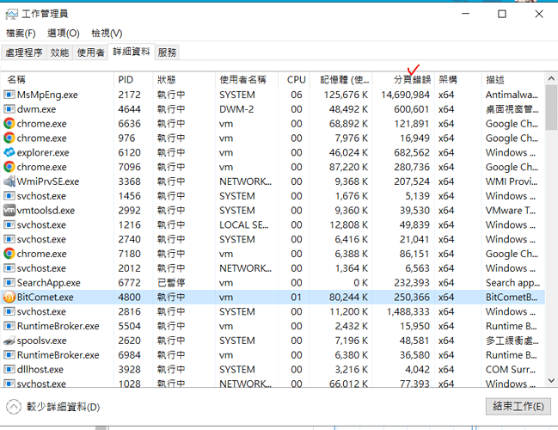Click the vmtoolsd.exe VMware icon
Screen dimensions: 558x430
click(x=9, y=210)
